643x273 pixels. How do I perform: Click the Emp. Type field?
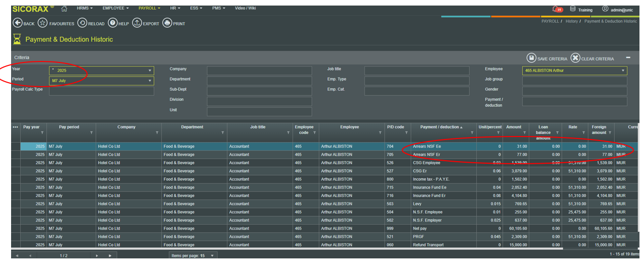pos(417,81)
